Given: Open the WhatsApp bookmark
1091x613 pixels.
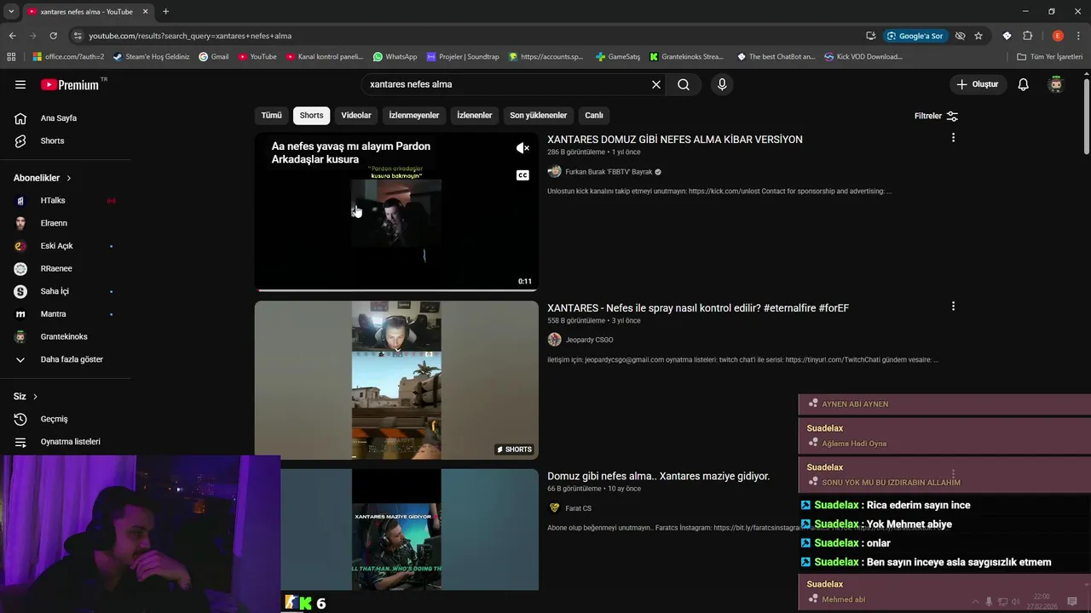Looking at the screenshot, I should pyautogui.click(x=395, y=57).
